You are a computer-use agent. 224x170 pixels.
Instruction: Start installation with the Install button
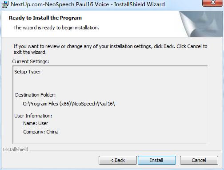click(157, 160)
